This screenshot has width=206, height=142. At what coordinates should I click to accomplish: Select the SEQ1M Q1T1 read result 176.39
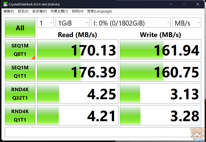click(x=78, y=71)
